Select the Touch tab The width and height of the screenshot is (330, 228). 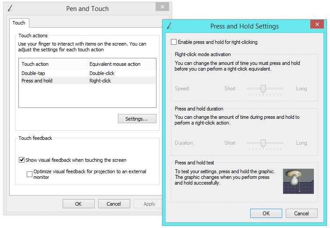tap(19, 23)
